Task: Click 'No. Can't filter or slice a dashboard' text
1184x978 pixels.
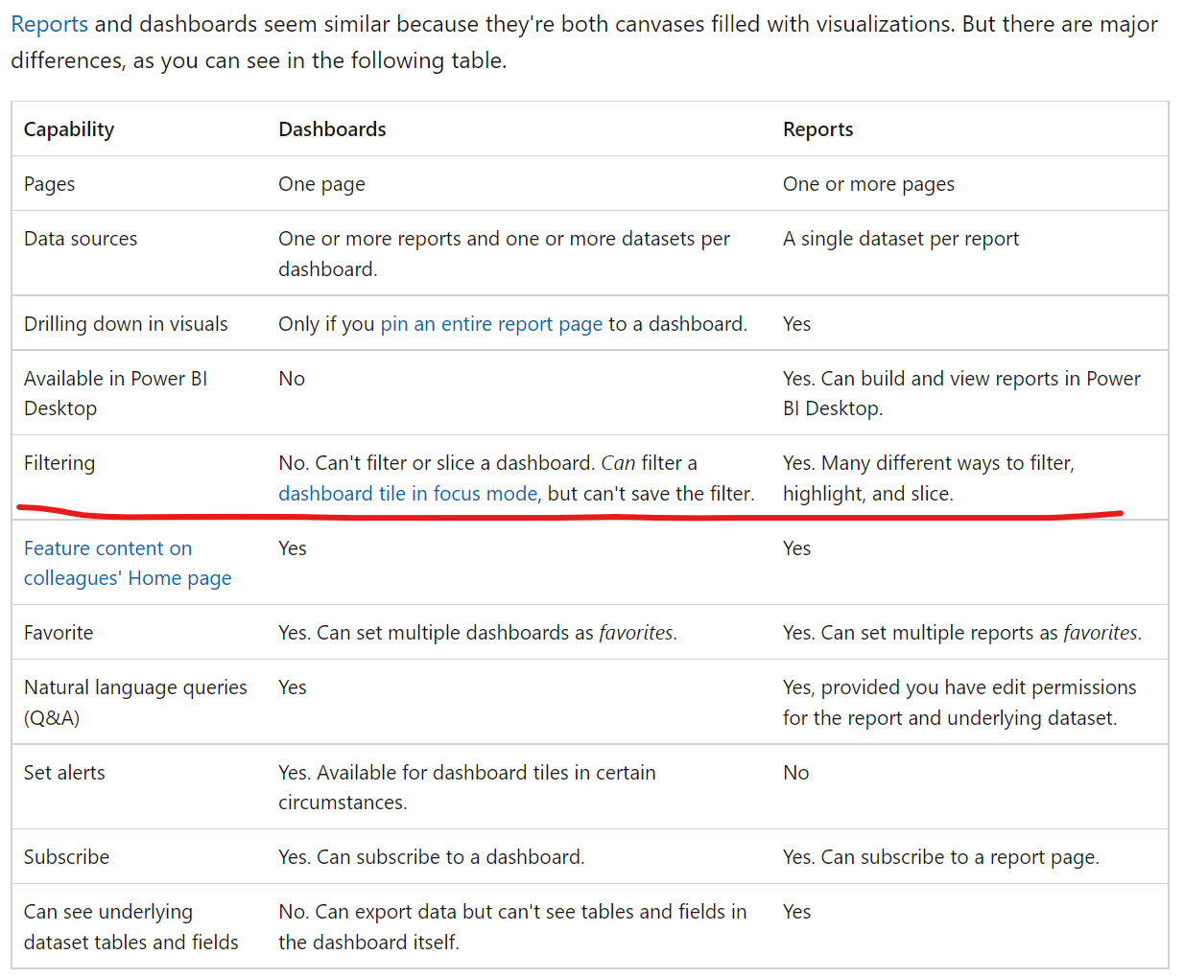Action: (437, 463)
